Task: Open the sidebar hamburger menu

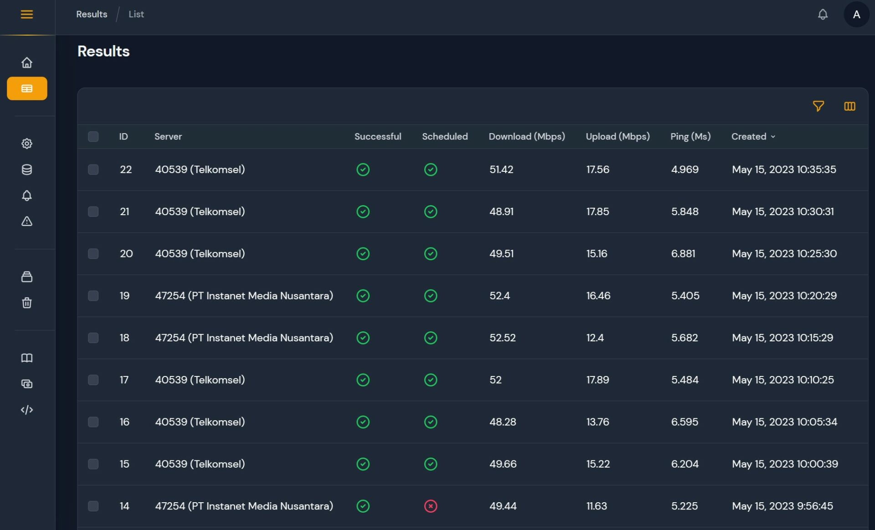Action: [27, 14]
